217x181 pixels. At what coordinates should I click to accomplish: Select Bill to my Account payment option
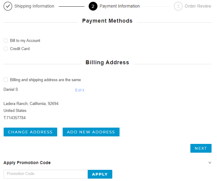[x=6, y=41]
